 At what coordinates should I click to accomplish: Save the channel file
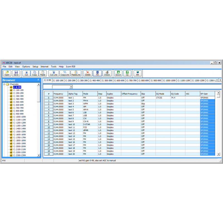click(x=16, y=73)
